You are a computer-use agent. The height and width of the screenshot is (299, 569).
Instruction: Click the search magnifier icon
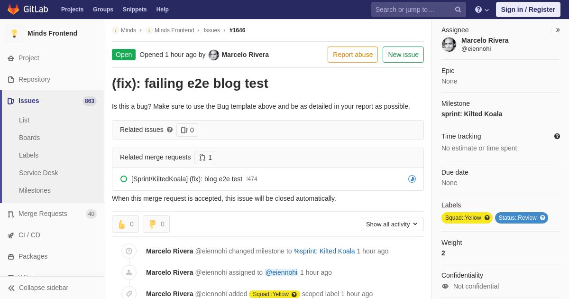pos(458,9)
